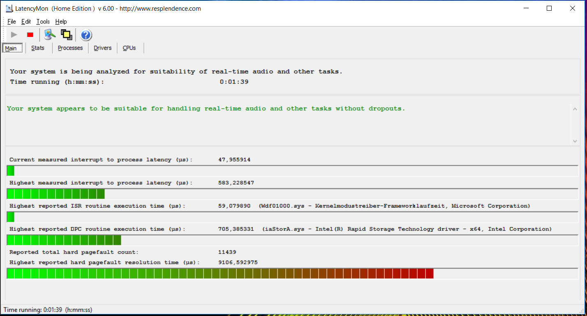Click the DPC time value 705,385331
Screen dimensions: 587x316
tap(236, 229)
